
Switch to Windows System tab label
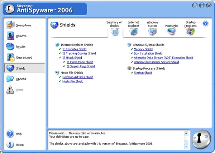pos(153,24)
